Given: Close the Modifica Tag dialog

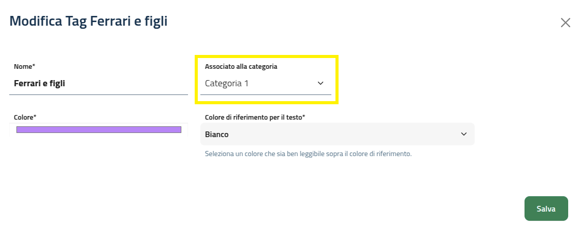Looking at the screenshot, I should coord(565,23).
